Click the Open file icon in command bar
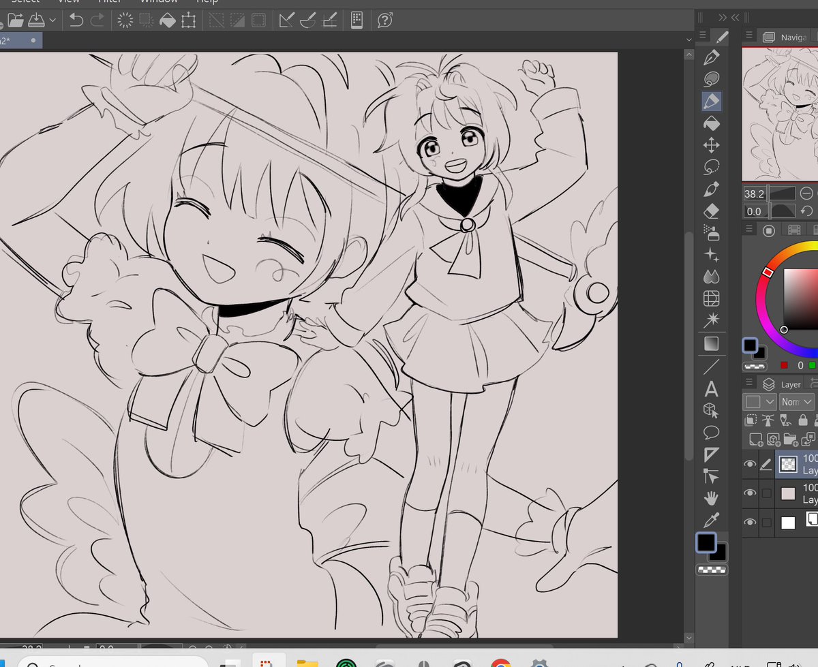 15,20
